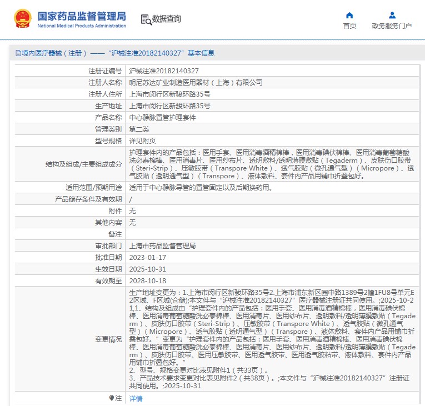The width and height of the screenshot is (425, 406).
Task: Click product name 中心静脉置管护理套件
Action: coord(163,118)
